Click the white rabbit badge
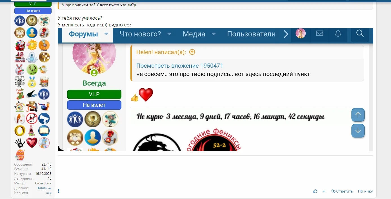Viewport: 391px width, 199px height. click(x=20, y=69)
